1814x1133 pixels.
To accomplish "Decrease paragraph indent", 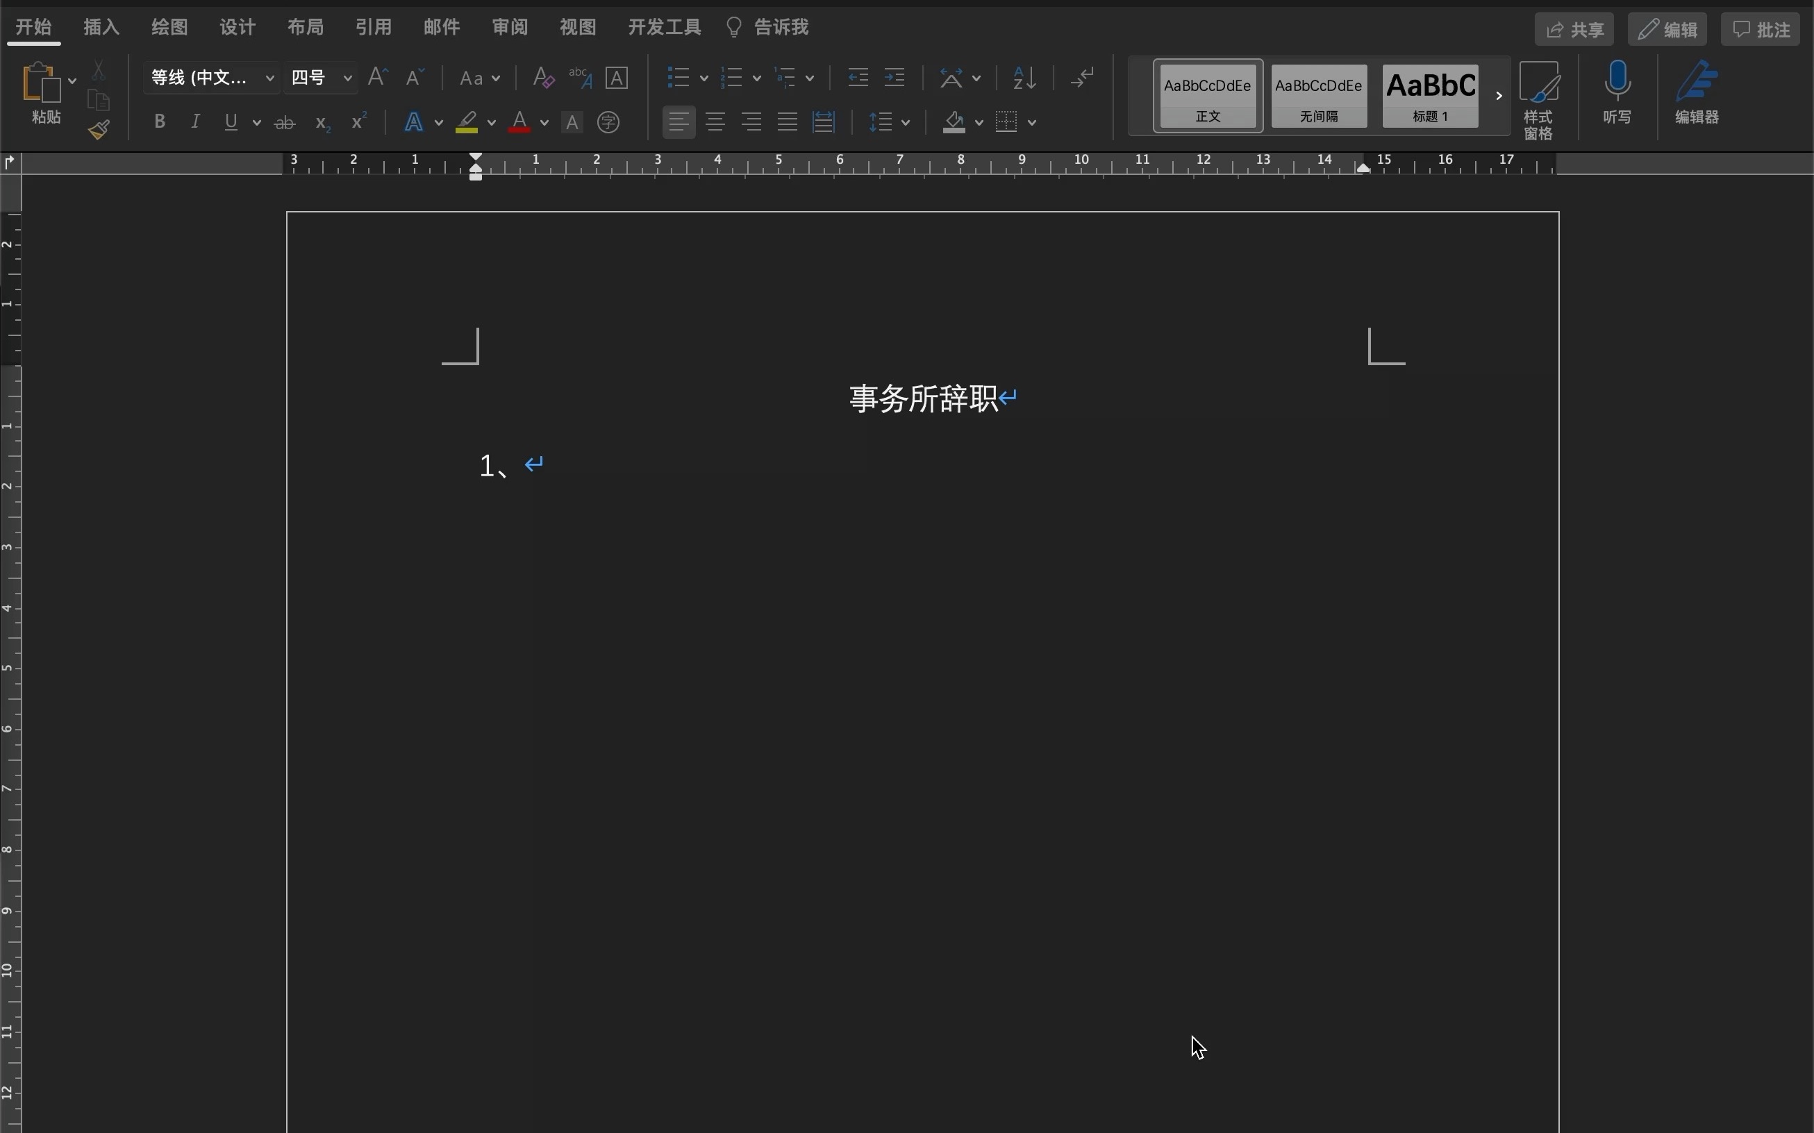I will click(x=858, y=77).
